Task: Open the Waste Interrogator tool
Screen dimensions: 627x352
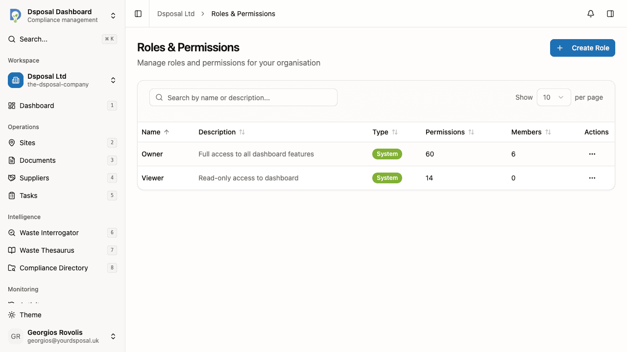Action: (x=49, y=233)
